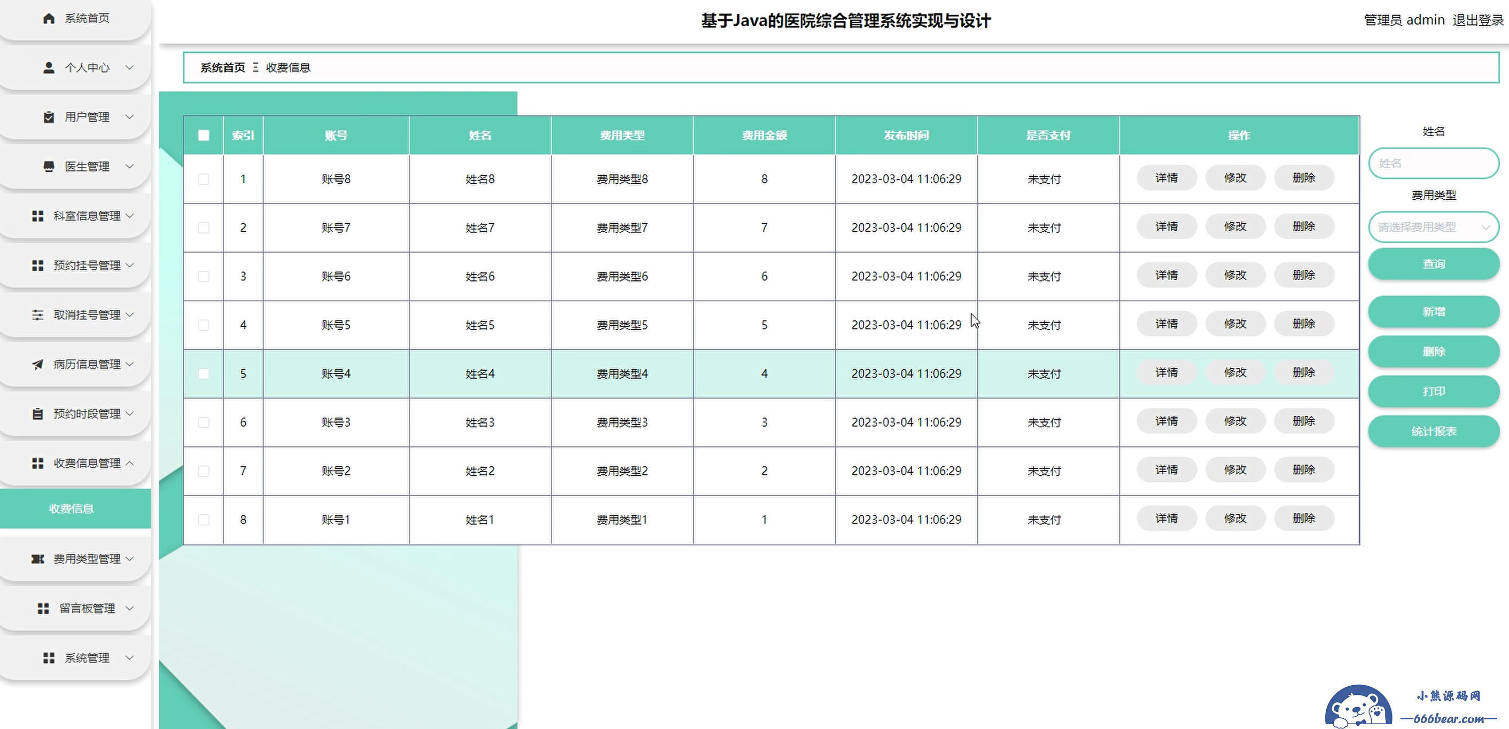Expand the 用户管理 menu chevron
The image size is (1509, 729).
pos(129,117)
